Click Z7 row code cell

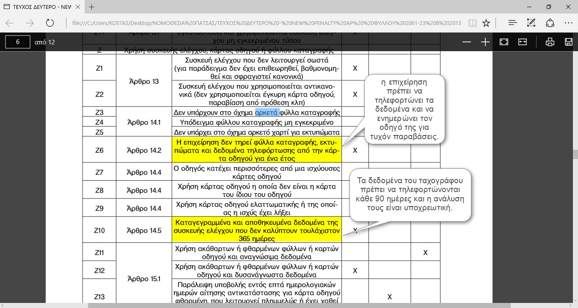point(99,172)
